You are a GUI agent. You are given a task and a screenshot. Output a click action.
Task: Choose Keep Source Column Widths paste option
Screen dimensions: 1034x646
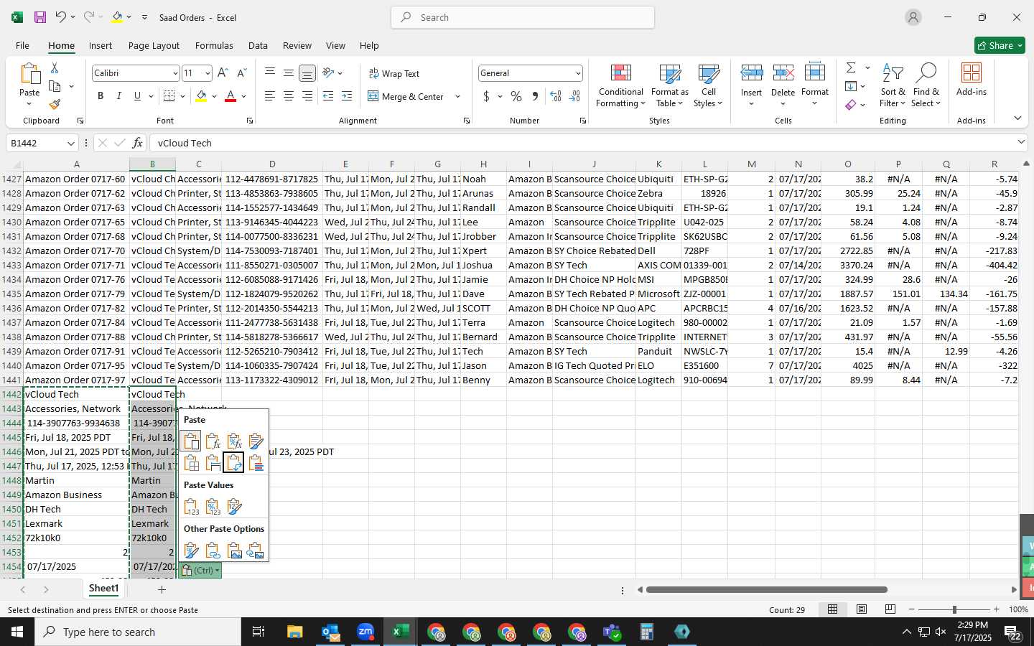(x=213, y=463)
